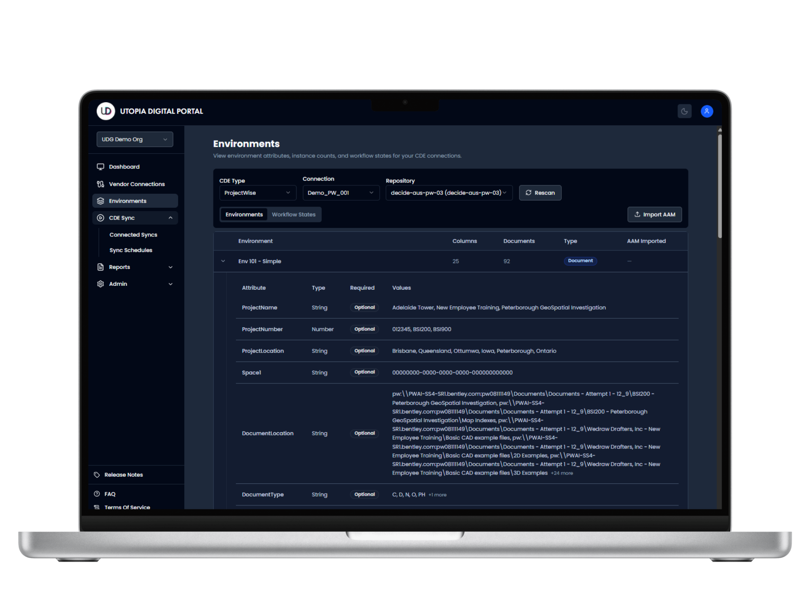Click the Admin gear icon
This screenshot has height=608, width=810.
[x=100, y=284]
